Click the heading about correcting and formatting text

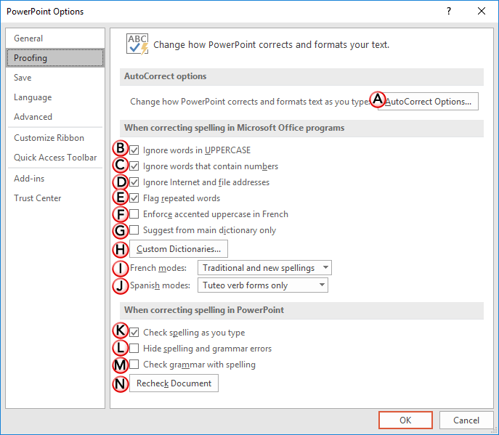[x=271, y=44]
